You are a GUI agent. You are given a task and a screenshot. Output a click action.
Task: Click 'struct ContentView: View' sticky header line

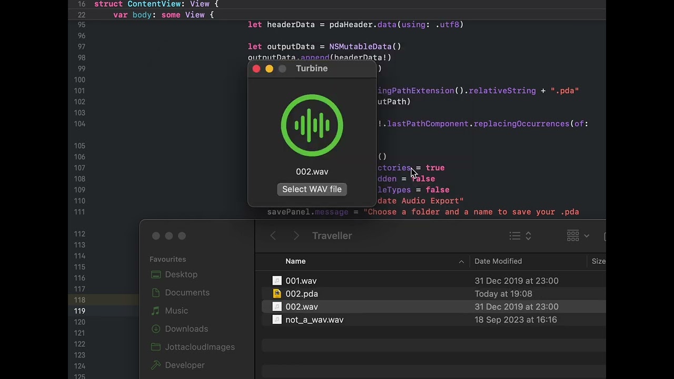click(156, 4)
